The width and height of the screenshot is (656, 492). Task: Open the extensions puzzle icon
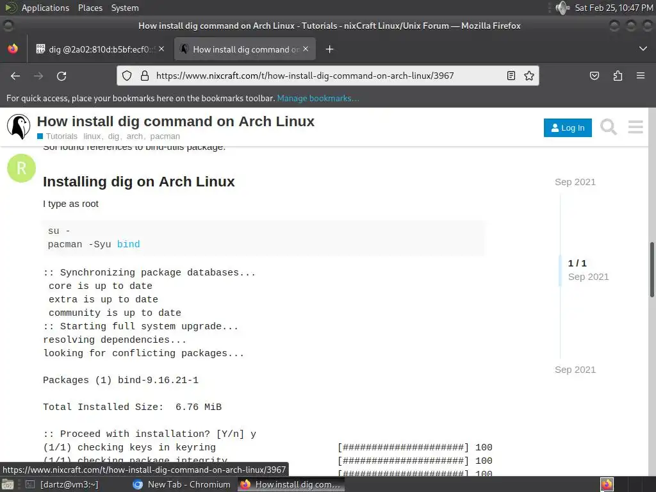(618, 76)
